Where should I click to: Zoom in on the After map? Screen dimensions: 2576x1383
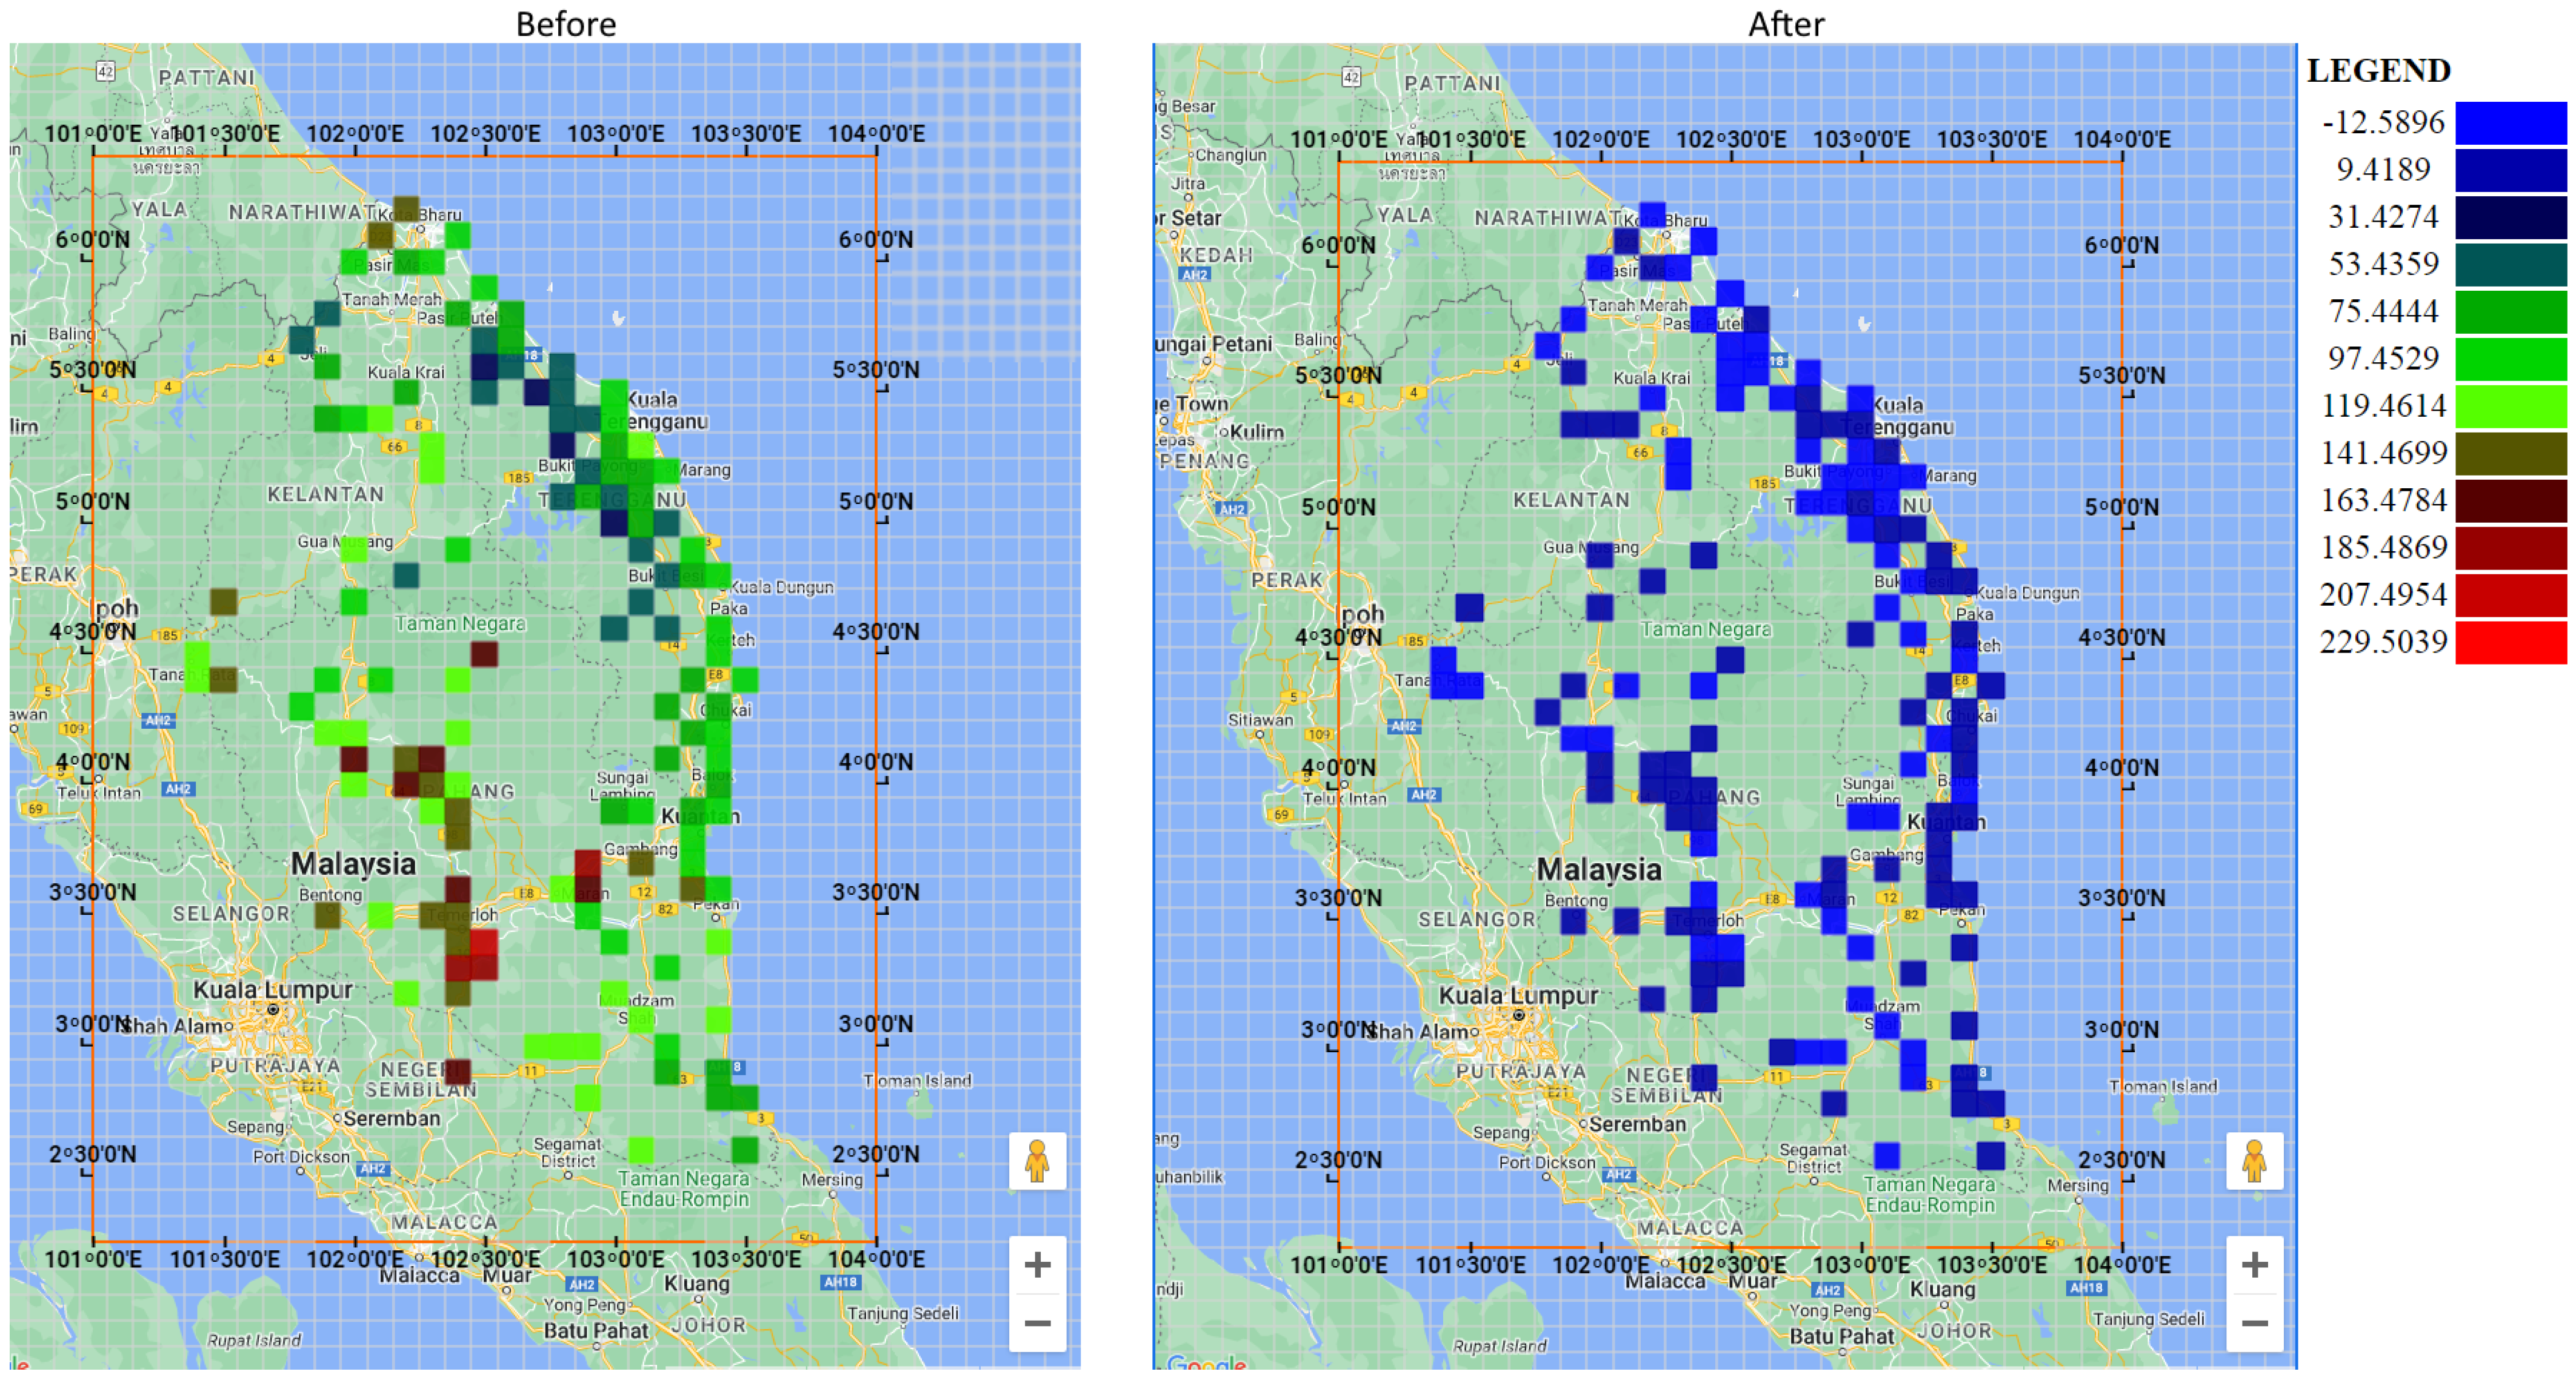tap(2254, 1265)
